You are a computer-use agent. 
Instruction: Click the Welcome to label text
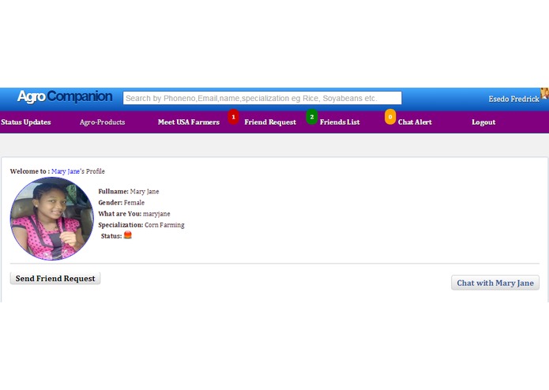30,171
